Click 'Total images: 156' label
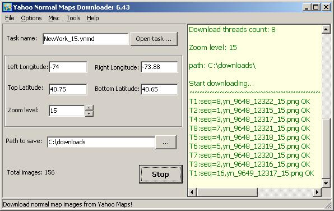This screenshot has width=334, height=211. tap(31, 172)
